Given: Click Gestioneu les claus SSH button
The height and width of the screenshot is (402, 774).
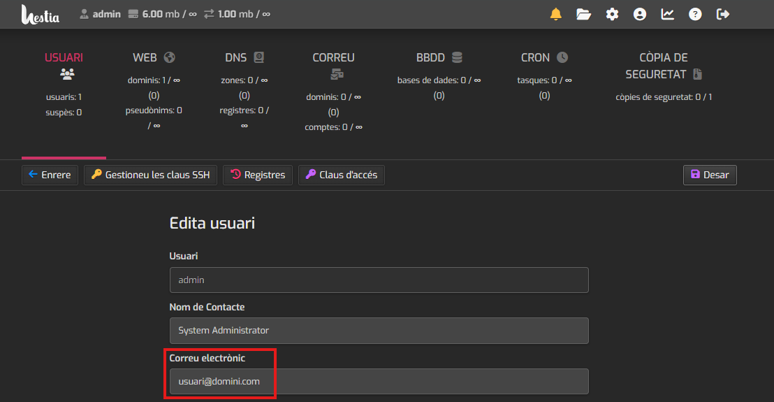Looking at the screenshot, I should tap(150, 175).
